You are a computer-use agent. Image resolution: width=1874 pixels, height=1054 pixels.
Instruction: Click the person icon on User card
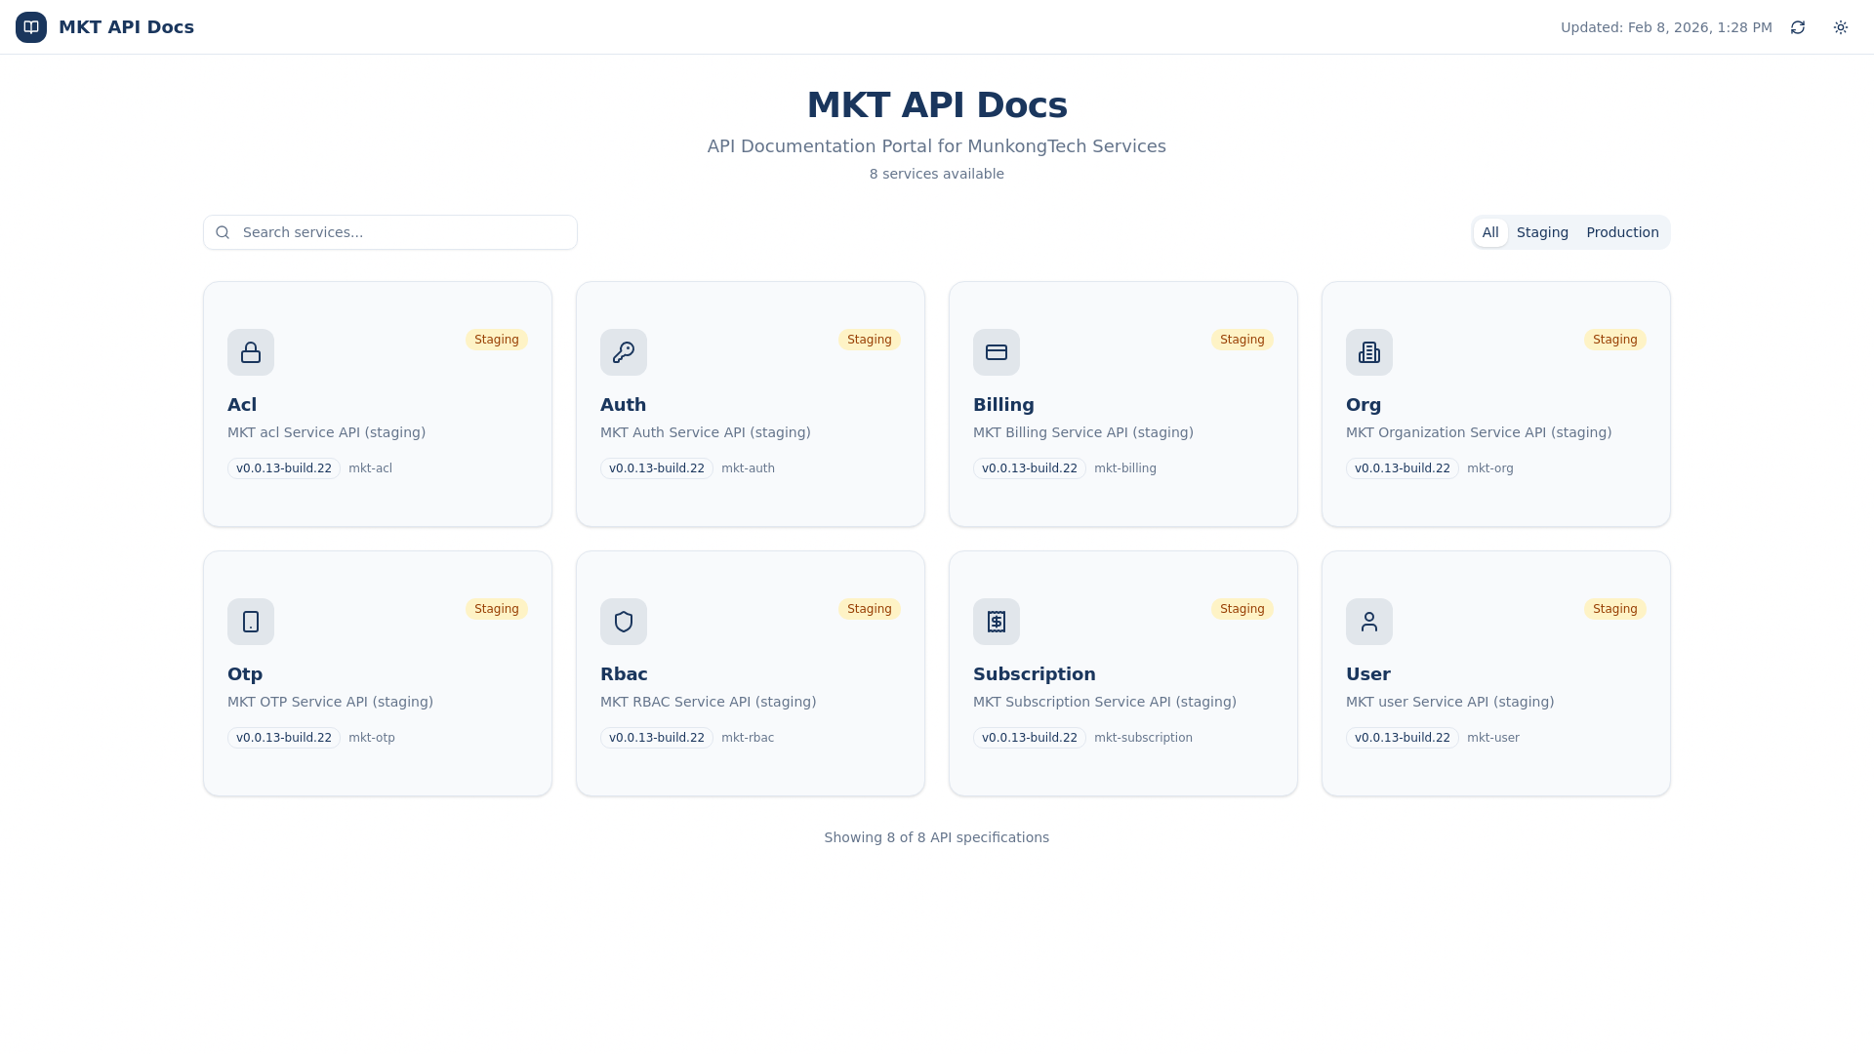(1369, 622)
